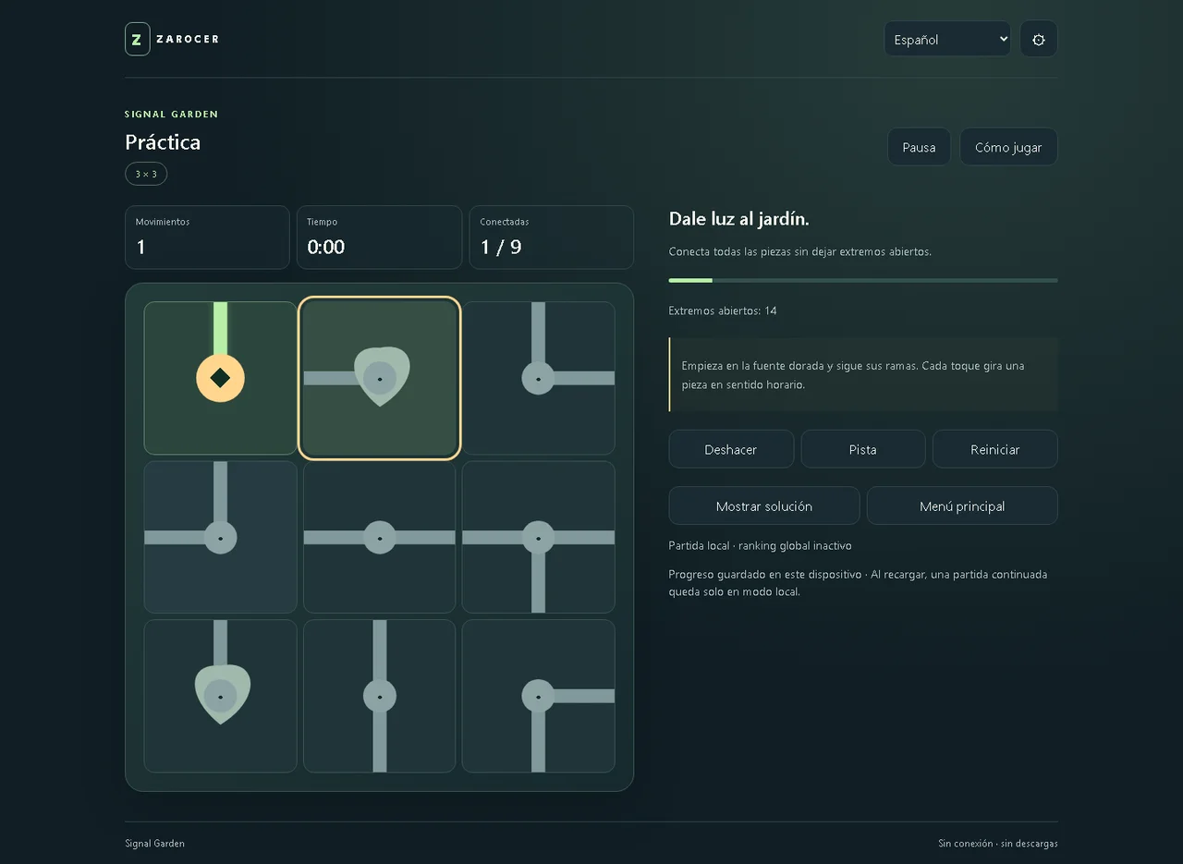
Task: Request a hint with Pista
Action: (862, 449)
